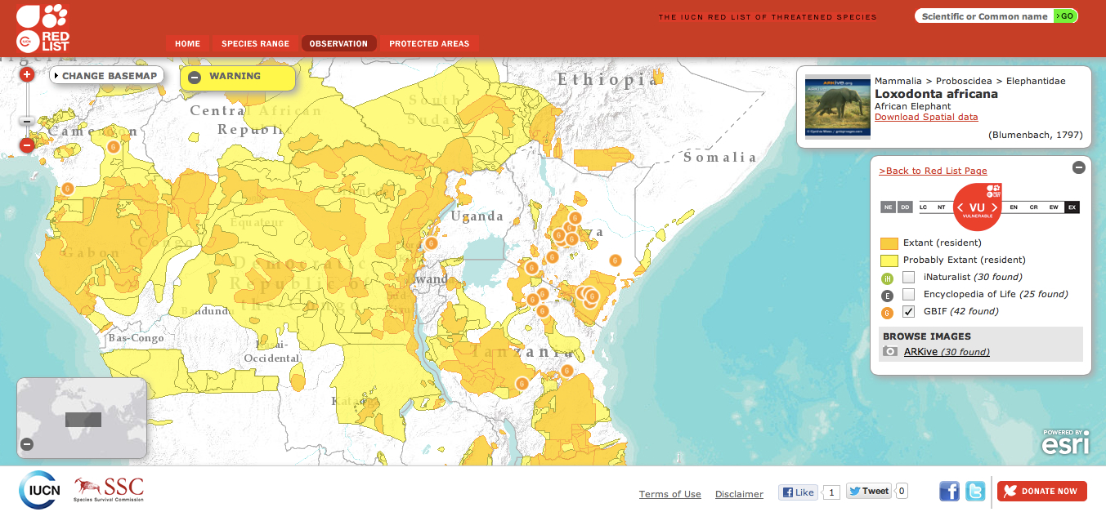1106x512 pixels.
Task: Uncheck the GBIF observations checkbox
Action: click(908, 311)
